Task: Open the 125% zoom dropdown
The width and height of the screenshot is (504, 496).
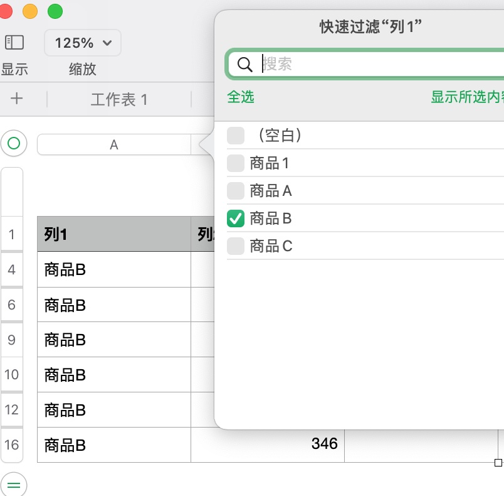Action: 83,43
